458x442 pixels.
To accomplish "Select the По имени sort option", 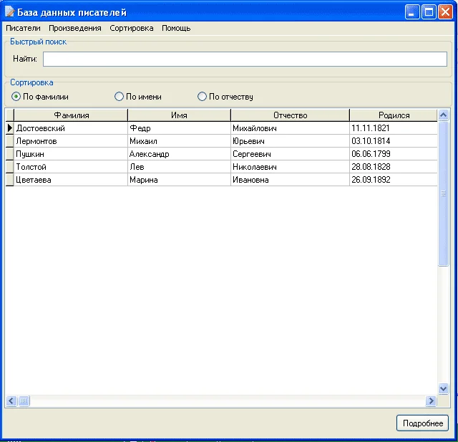I will click(x=120, y=97).
